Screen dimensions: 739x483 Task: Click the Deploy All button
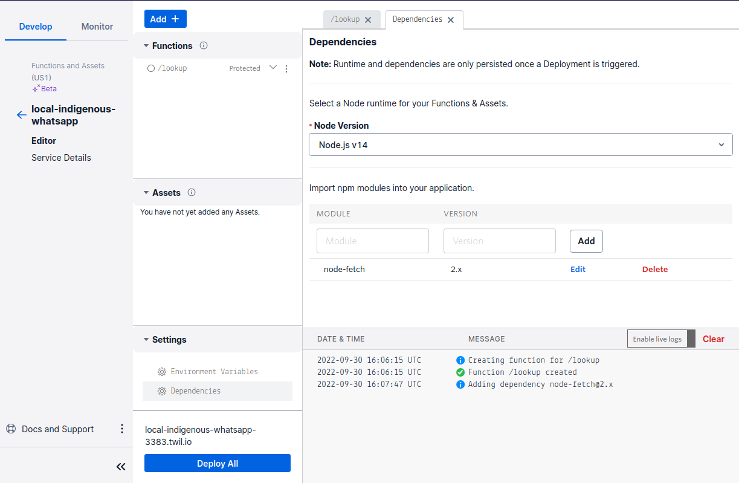[x=218, y=464]
